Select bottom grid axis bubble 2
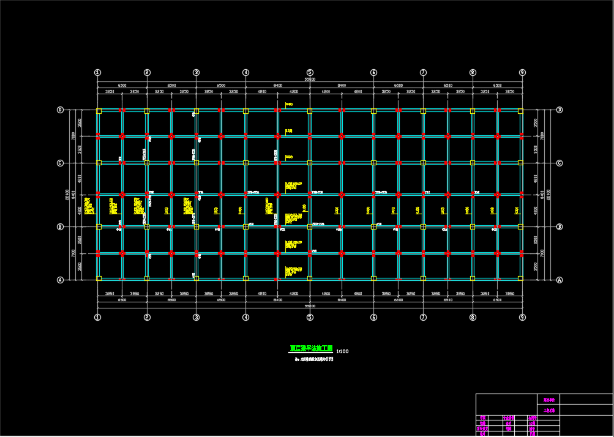 pyautogui.click(x=147, y=317)
